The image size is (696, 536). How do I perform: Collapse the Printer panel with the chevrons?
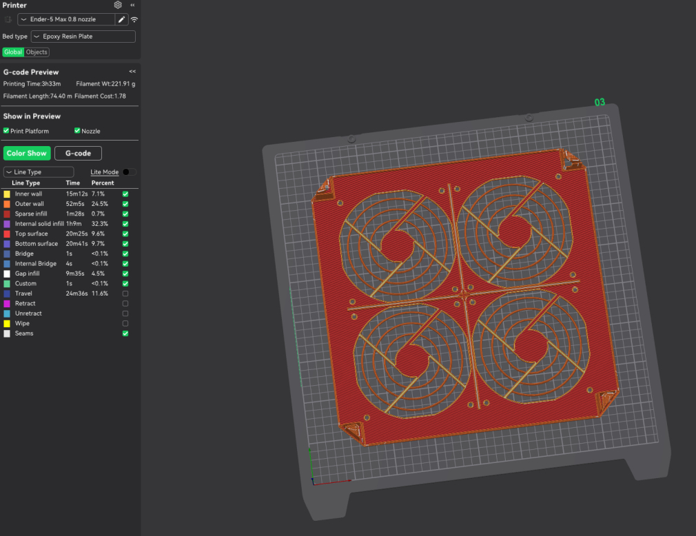132,5
